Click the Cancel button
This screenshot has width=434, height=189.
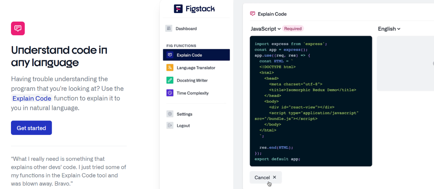point(266,177)
